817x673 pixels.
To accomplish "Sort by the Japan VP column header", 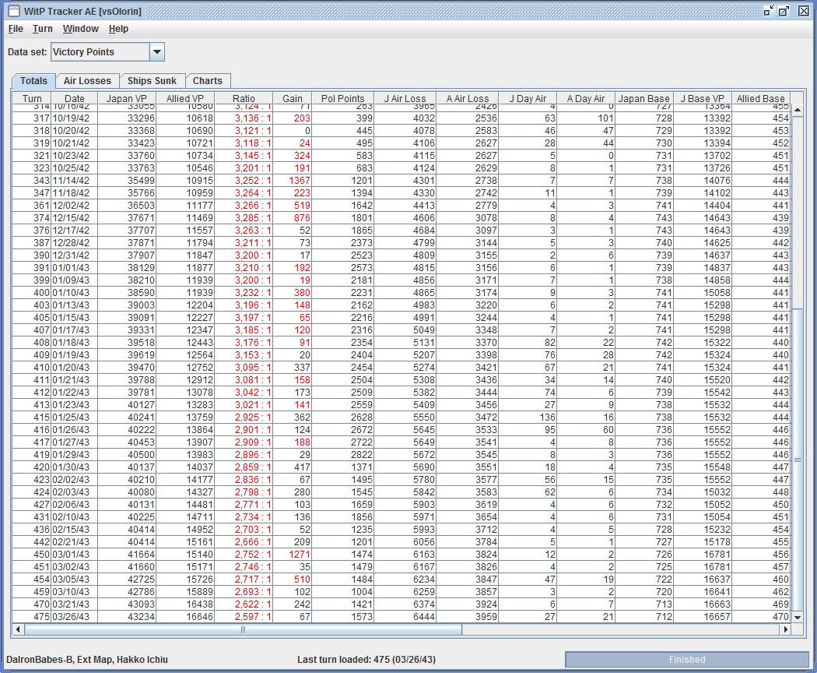I will coord(127,98).
